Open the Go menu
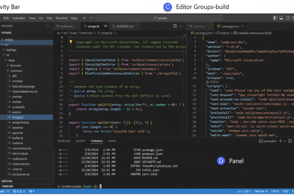 tap(41, 18)
